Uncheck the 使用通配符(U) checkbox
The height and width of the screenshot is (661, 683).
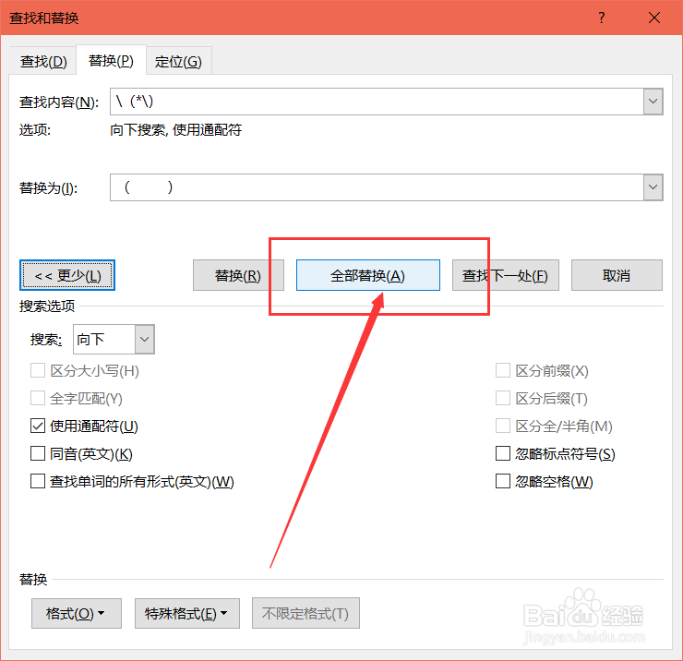click(38, 426)
